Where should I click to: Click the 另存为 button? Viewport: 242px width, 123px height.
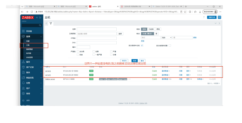point(124,61)
